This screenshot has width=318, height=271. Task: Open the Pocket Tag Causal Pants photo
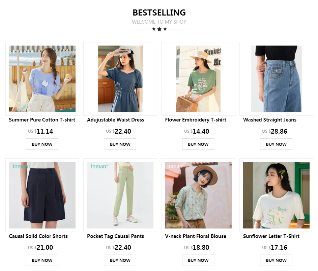pos(120,195)
